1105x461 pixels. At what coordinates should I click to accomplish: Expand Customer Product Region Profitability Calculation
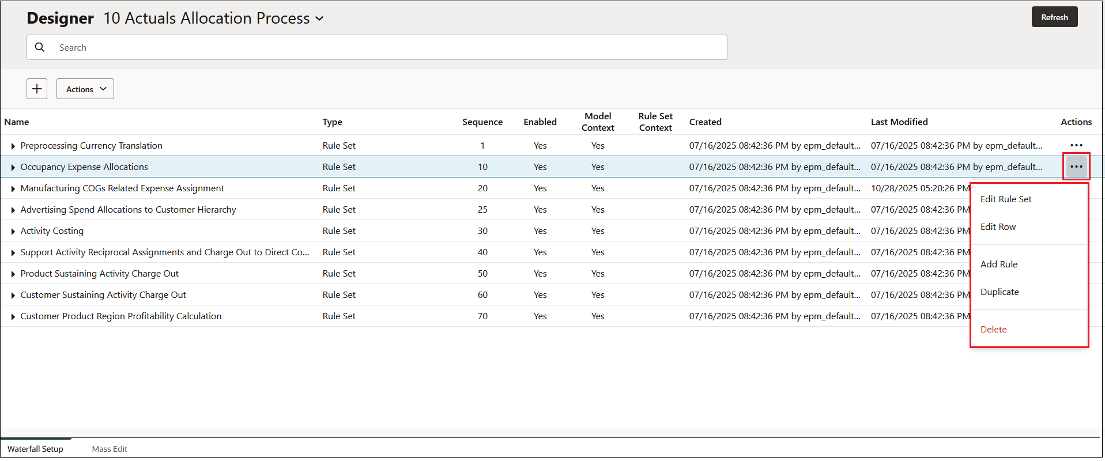13,316
